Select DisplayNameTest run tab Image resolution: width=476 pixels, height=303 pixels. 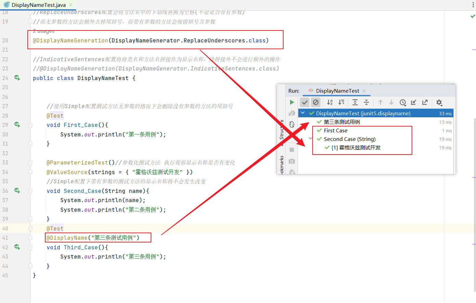[x=337, y=91]
